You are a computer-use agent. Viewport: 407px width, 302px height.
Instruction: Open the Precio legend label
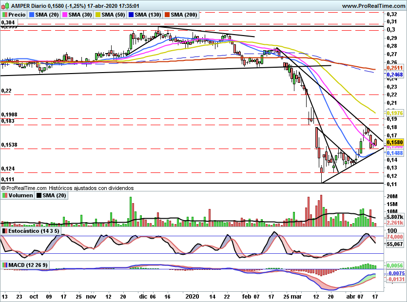[17, 15]
